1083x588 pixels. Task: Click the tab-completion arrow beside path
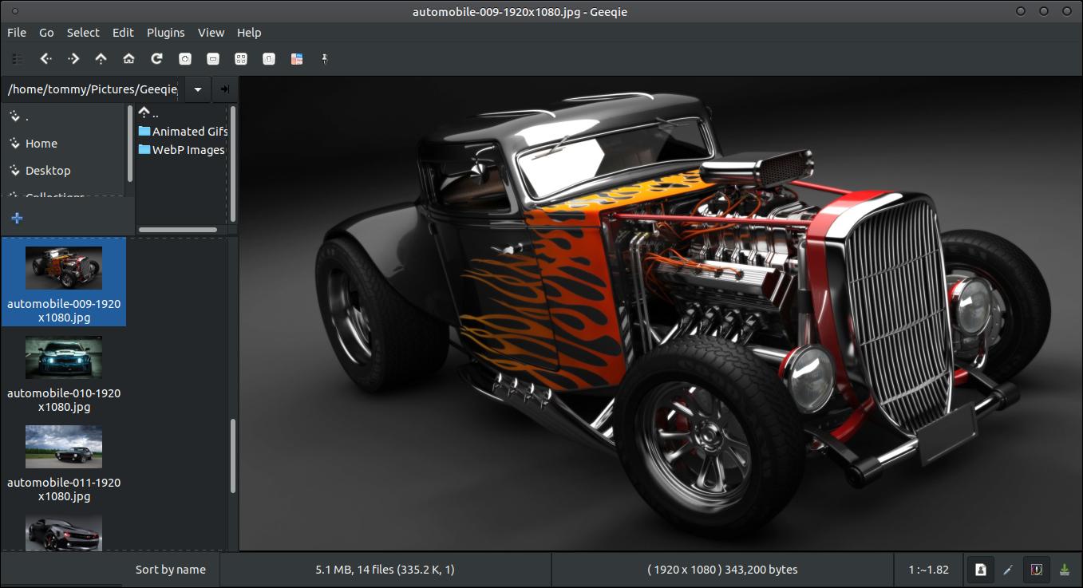pyautogui.click(x=225, y=89)
